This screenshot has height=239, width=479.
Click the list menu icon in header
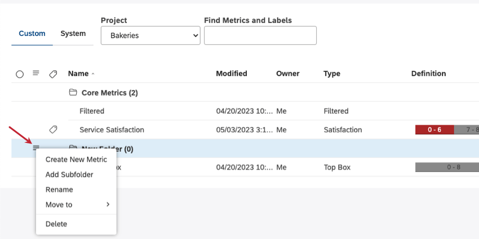click(36, 73)
